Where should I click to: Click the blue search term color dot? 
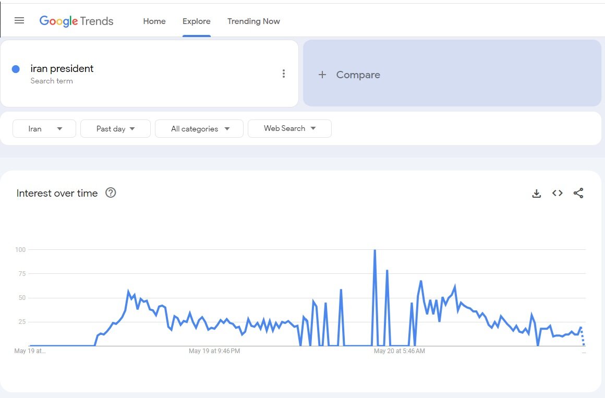click(x=16, y=69)
